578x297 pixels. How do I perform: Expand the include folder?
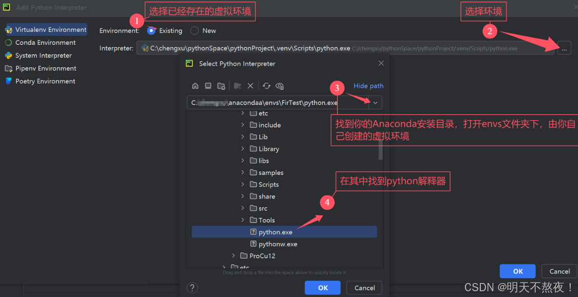click(x=243, y=125)
